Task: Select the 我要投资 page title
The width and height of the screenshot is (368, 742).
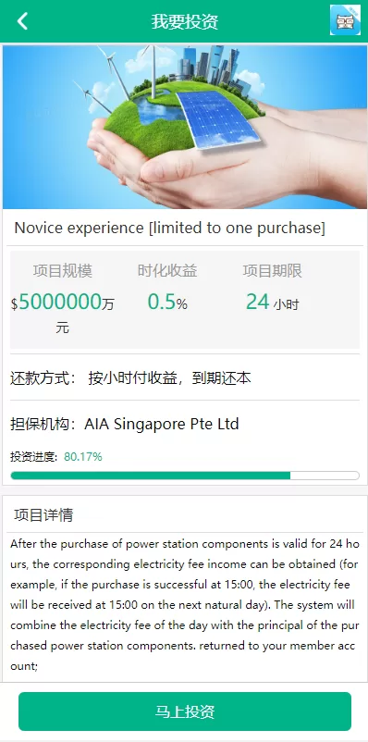Action: (185, 22)
